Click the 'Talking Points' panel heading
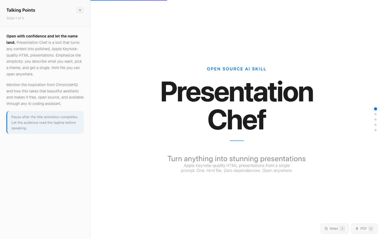 (21, 10)
